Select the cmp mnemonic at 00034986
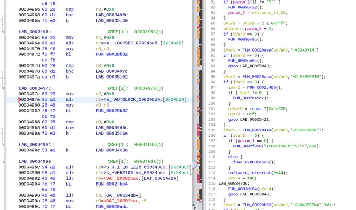This screenshot has height=210, width=356. [70, 122]
